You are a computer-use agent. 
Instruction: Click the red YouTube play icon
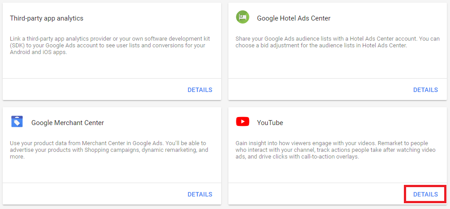243,121
